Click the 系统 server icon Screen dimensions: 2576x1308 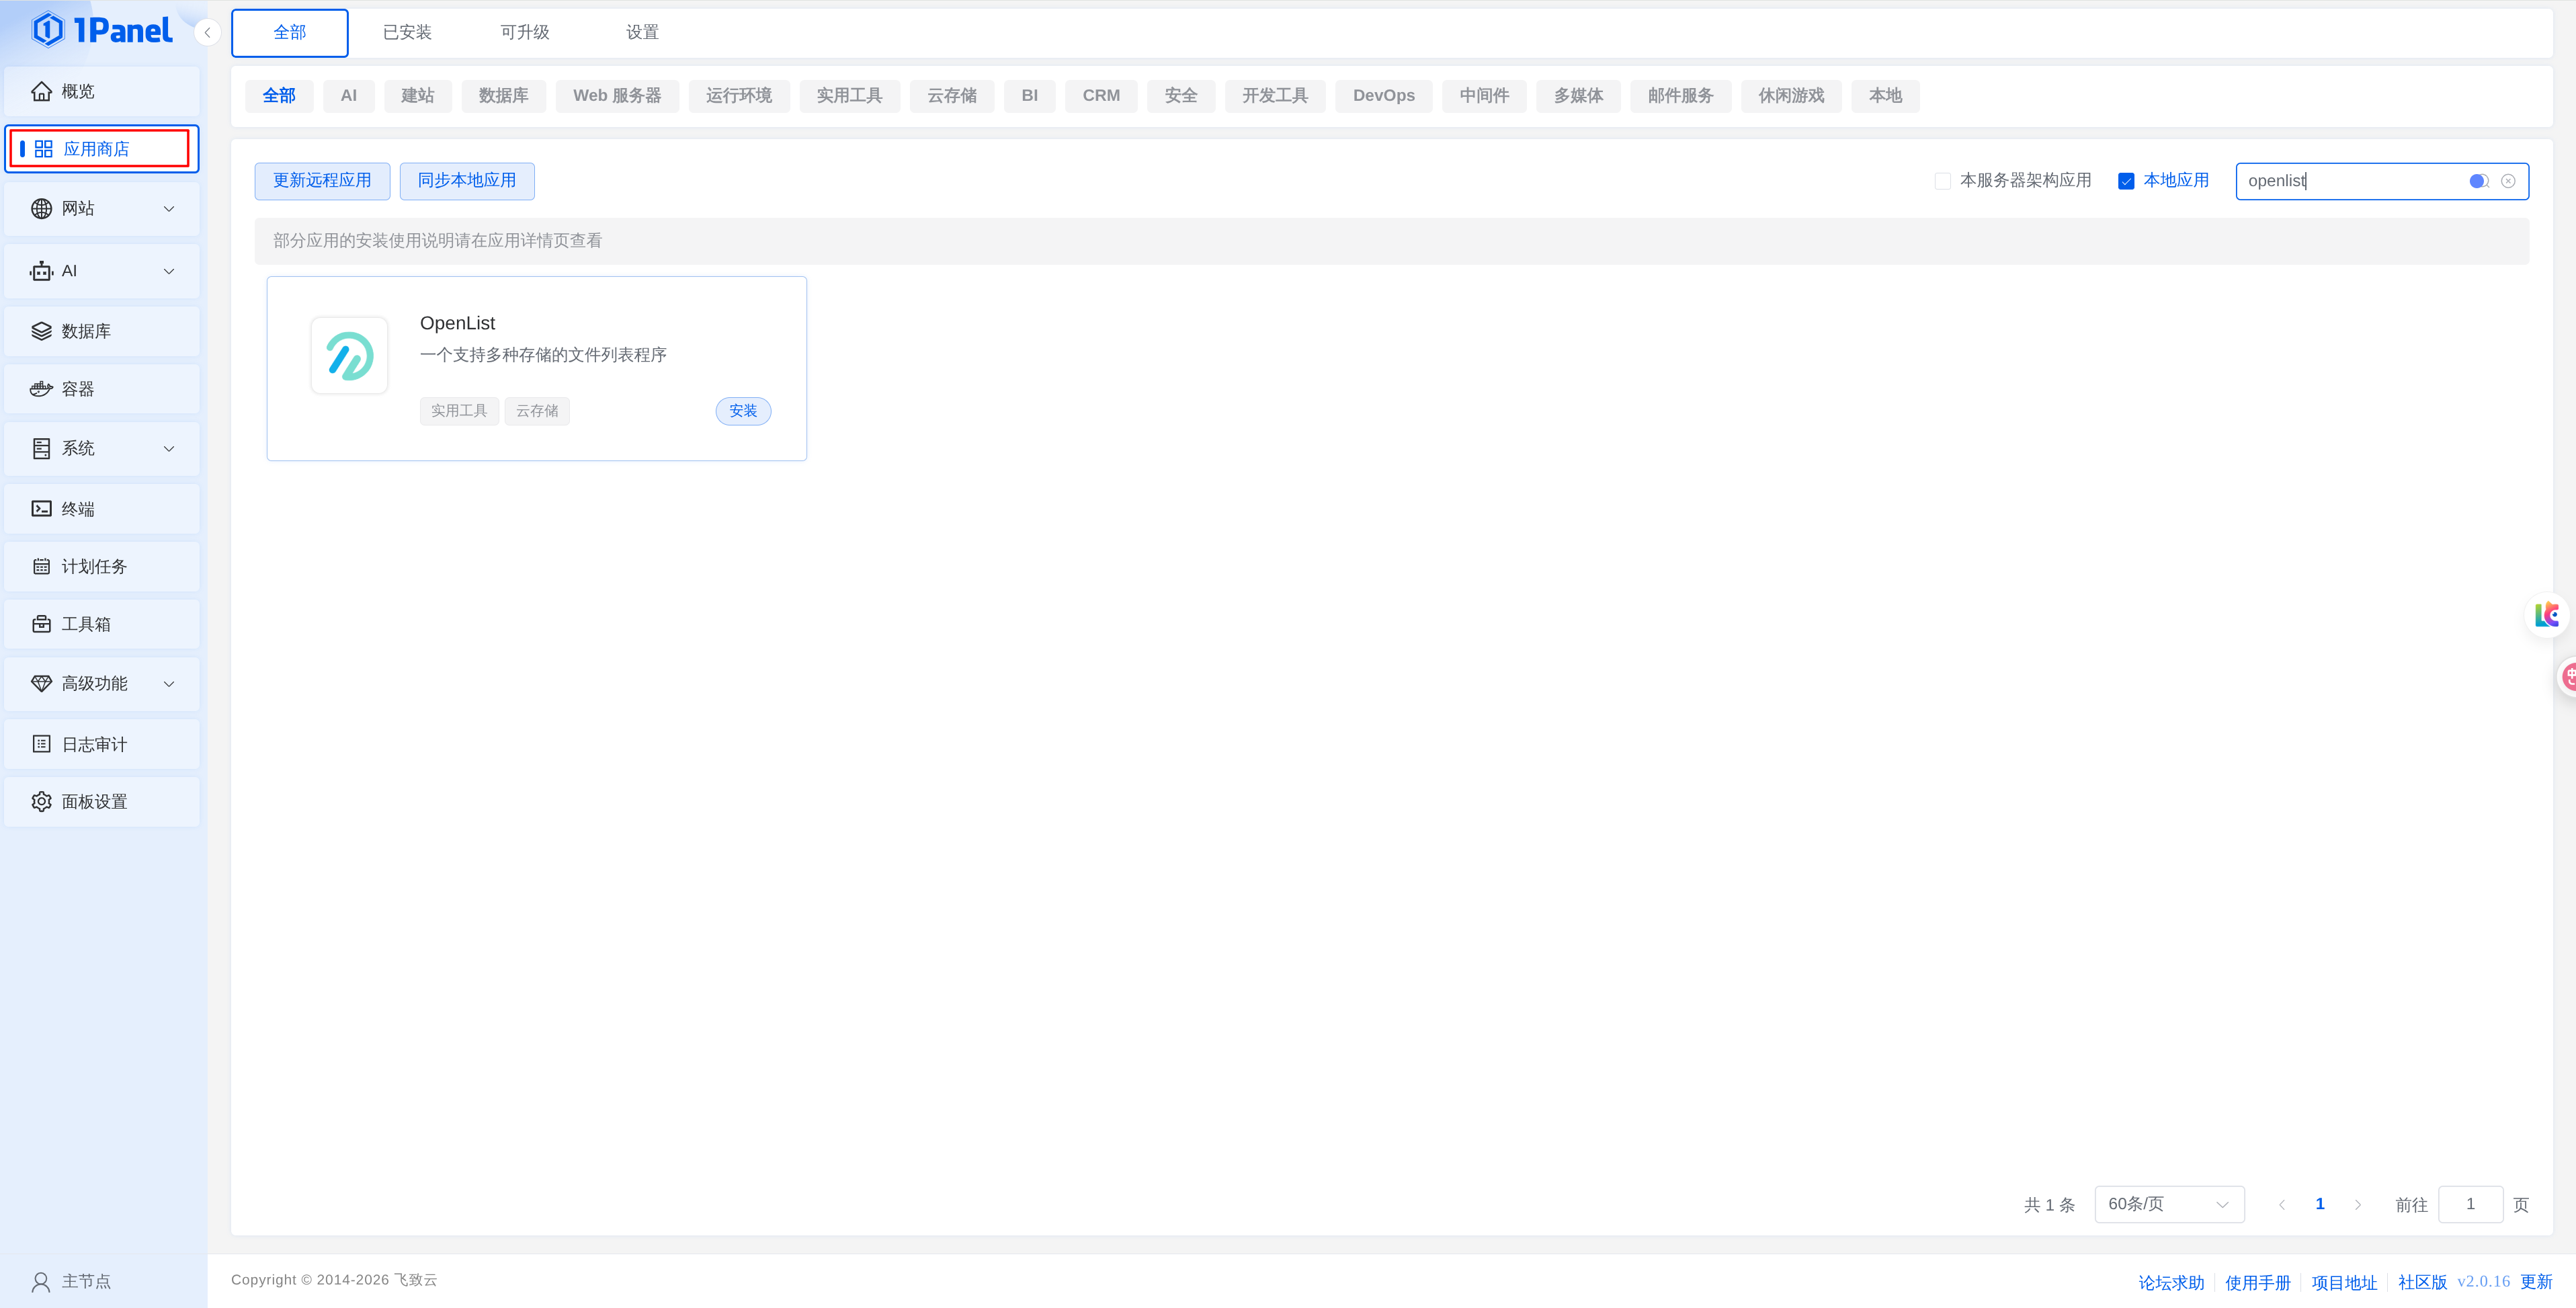pos(41,448)
